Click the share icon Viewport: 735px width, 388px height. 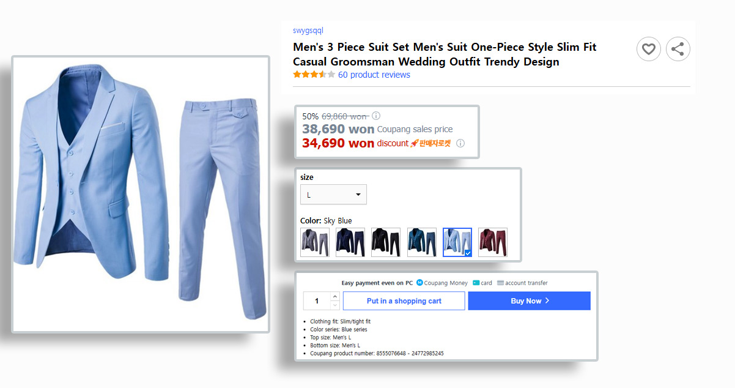tap(678, 49)
